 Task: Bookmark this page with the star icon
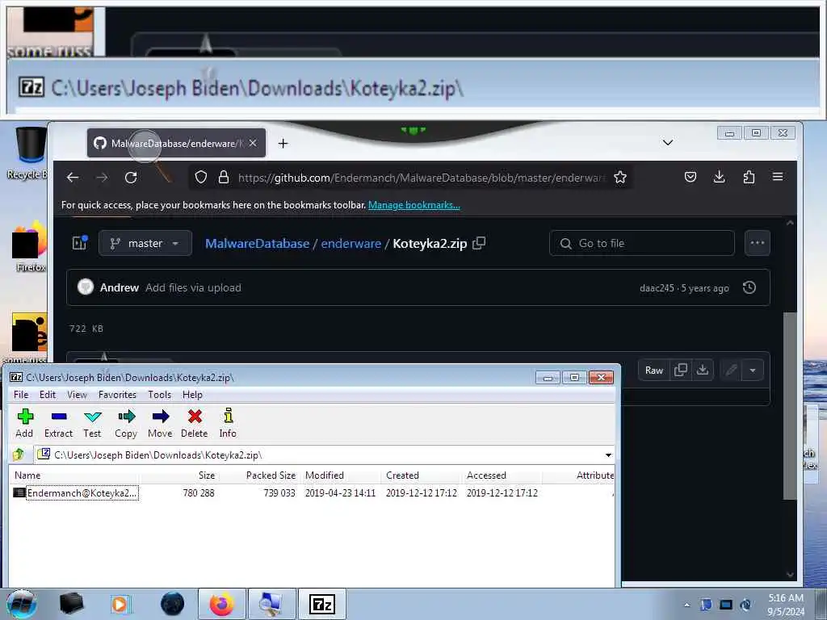[620, 177]
